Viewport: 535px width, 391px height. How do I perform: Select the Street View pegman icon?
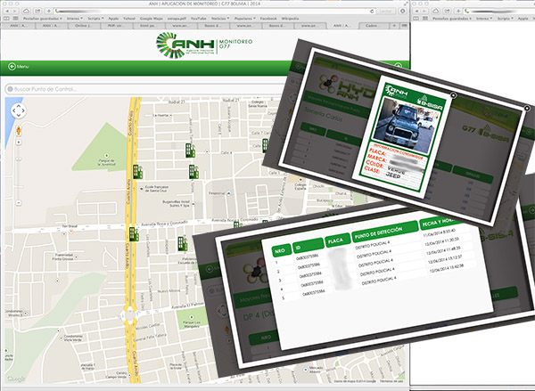pos(19,131)
